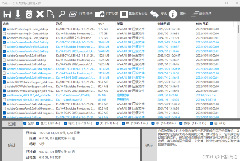240x161 pixels.
Task: Click the 属性 info circle icon
Action: [x=173, y=14]
